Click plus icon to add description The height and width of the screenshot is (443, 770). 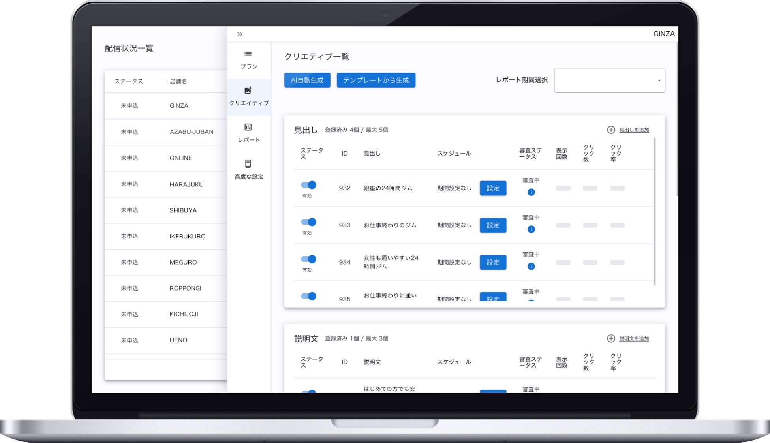click(x=611, y=338)
